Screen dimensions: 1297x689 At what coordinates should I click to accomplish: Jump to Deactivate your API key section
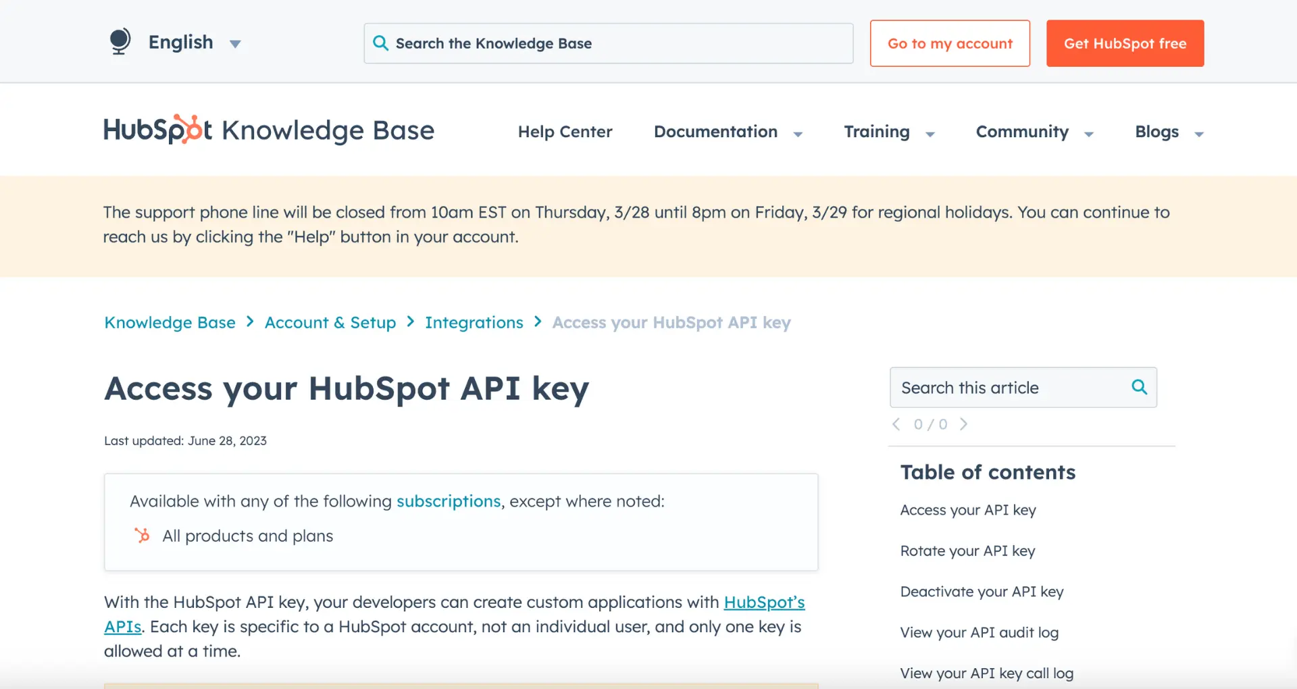pos(982,592)
